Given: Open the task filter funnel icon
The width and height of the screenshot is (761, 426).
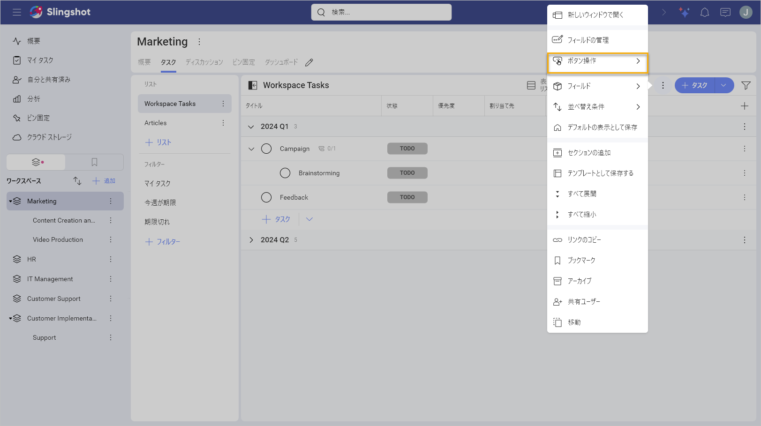Looking at the screenshot, I should (x=746, y=85).
